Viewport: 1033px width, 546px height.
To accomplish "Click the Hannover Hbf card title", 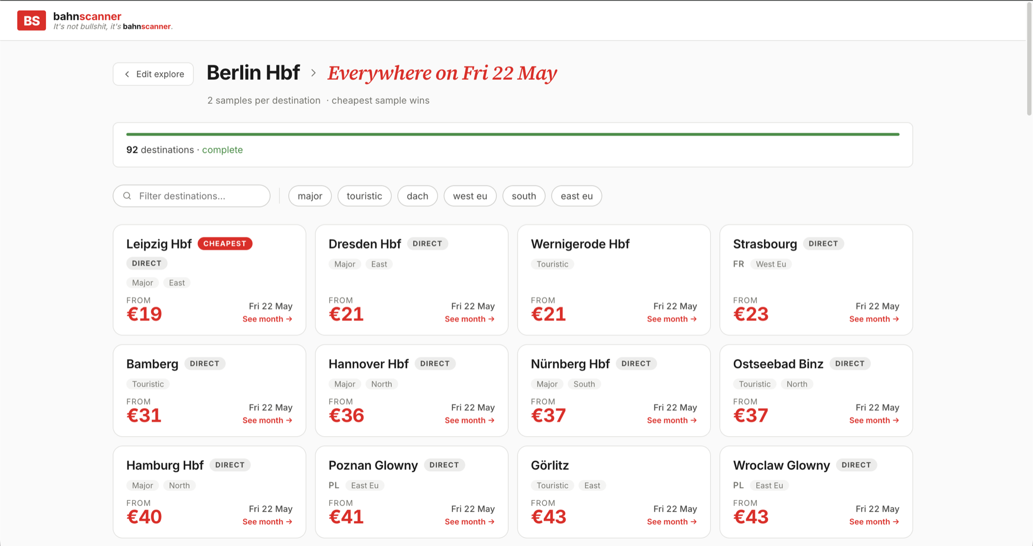I will 369,364.
